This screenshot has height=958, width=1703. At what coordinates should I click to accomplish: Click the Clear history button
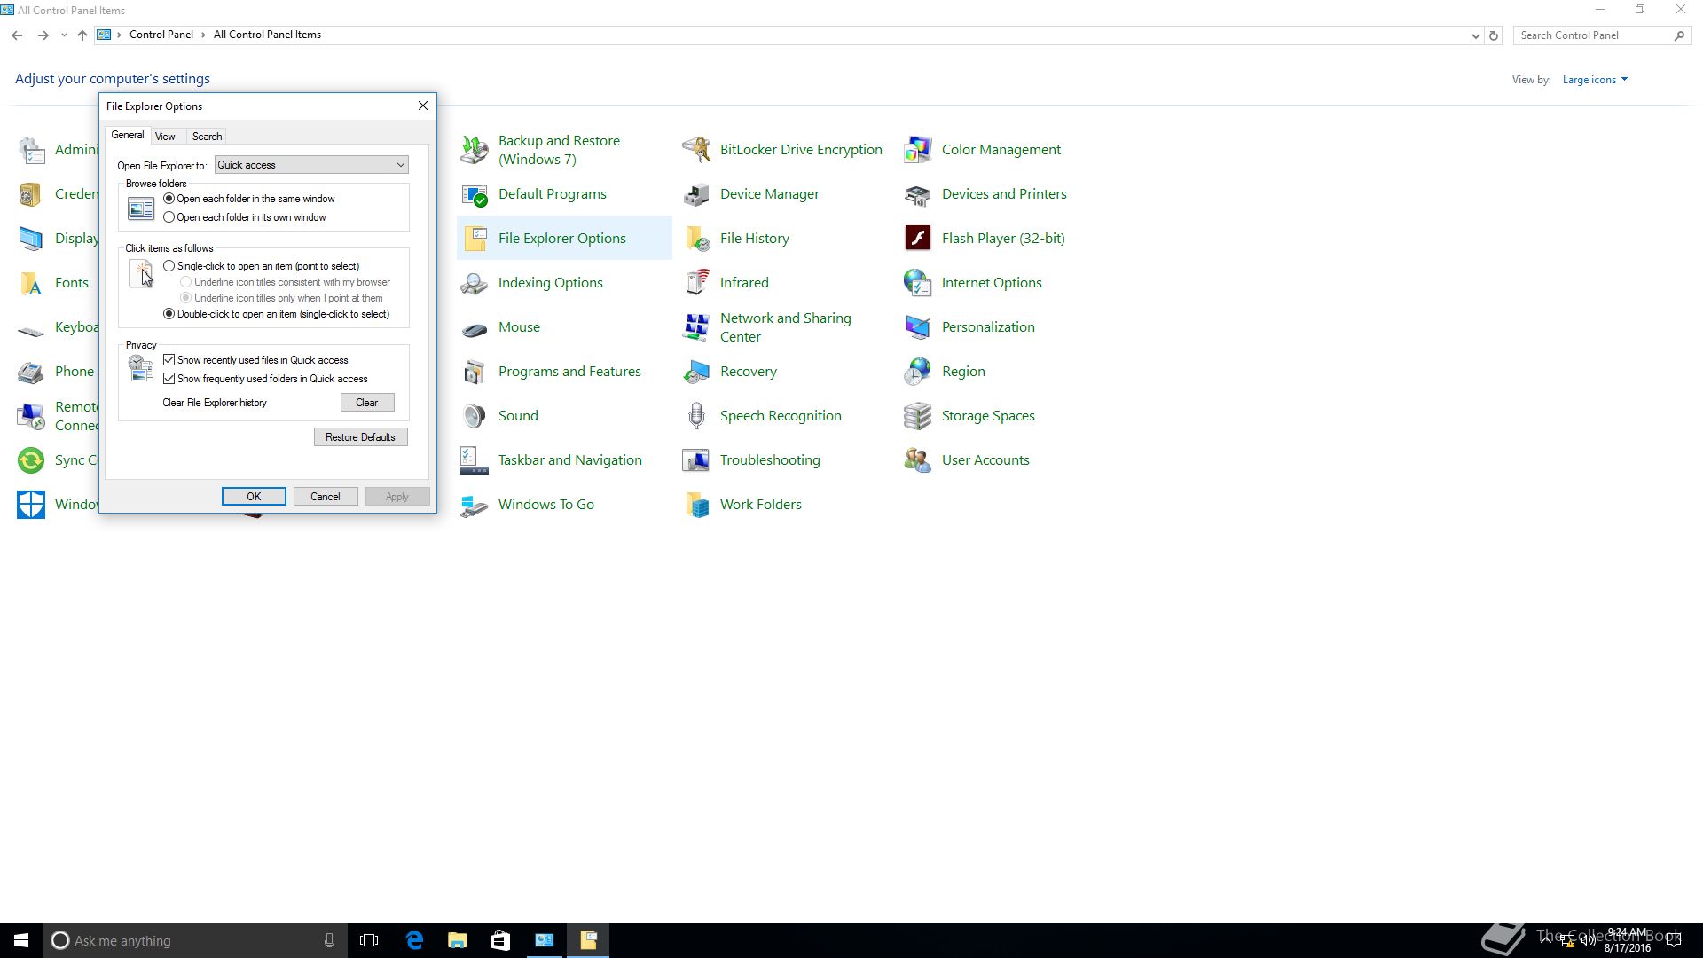click(367, 403)
